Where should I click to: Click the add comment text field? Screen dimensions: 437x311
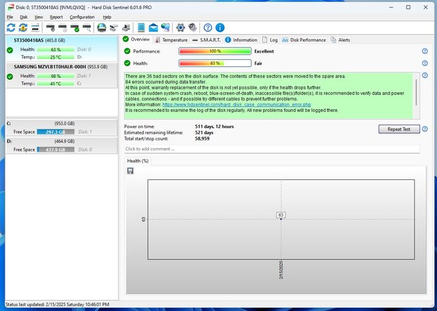(271, 149)
